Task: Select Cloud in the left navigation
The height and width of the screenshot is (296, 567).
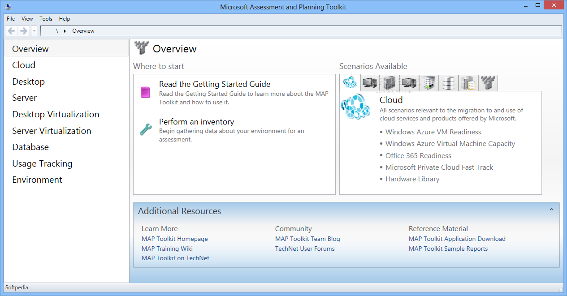Action: (x=66, y=65)
